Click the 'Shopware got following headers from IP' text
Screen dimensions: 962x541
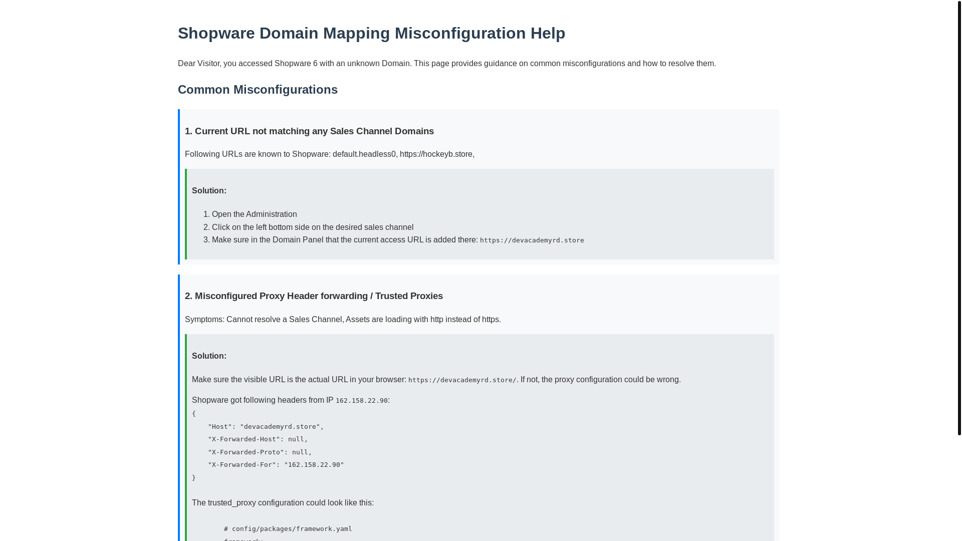(263, 400)
